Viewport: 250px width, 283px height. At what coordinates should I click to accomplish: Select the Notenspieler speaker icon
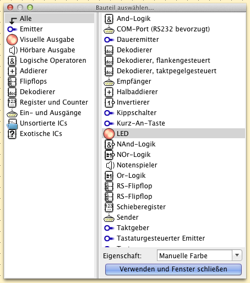pyautogui.click(x=110, y=165)
